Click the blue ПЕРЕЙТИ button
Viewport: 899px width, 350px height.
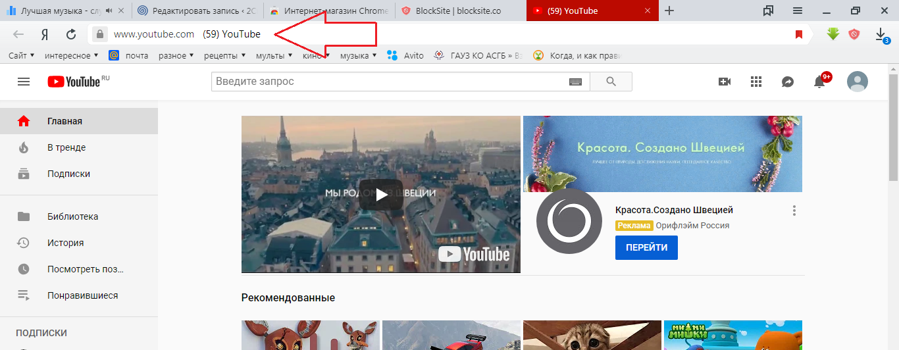646,247
